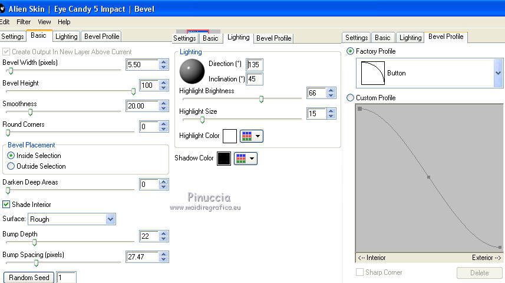Click the Bevel Width slider handle
The width and height of the screenshot is (505, 283).
pos(11,71)
